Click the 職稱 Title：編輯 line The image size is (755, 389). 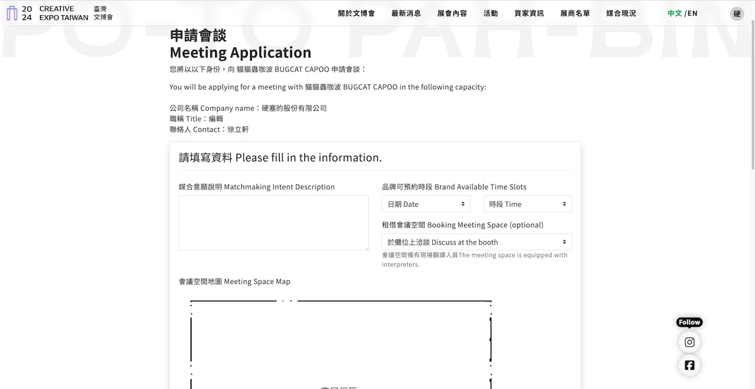(x=196, y=119)
